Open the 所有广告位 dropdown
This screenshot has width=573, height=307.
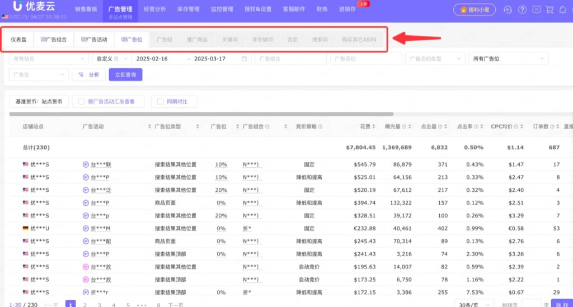pyautogui.click(x=508, y=59)
